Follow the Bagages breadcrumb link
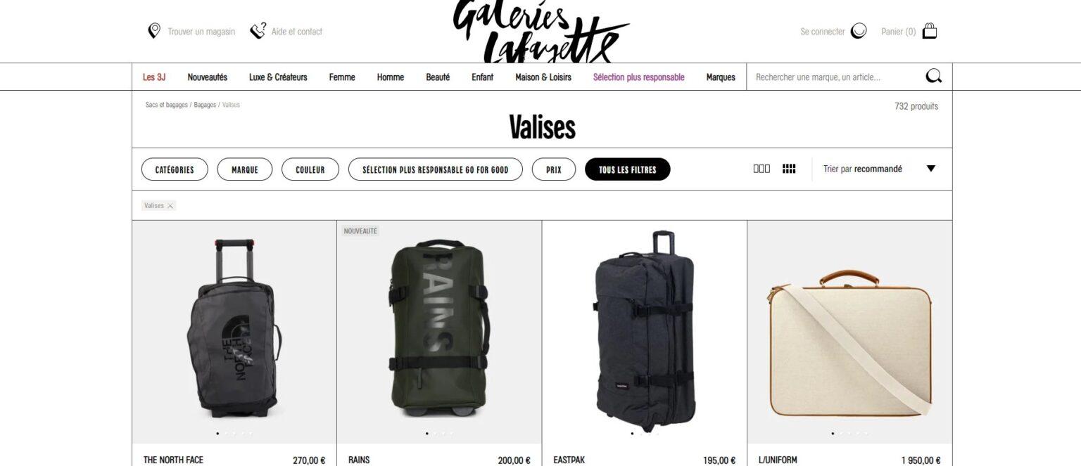The height and width of the screenshot is (466, 1081). (205, 105)
